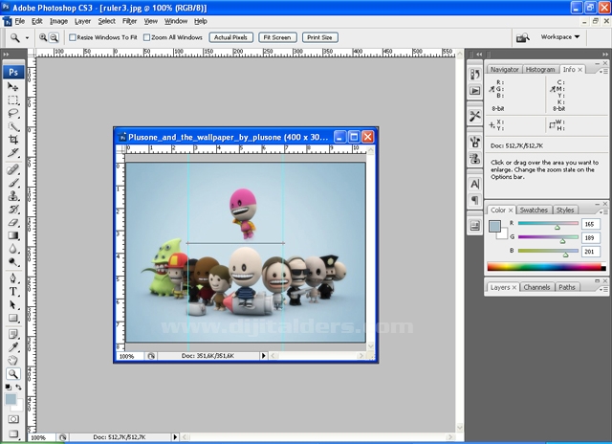Image resolution: width=612 pixels, height=444 pixels.
Task: Select the Lasso tool
Action: tap(13, 113)
